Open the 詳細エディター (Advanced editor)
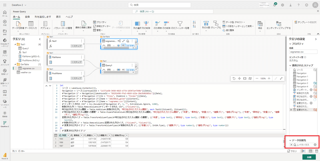Screen dimensions: 320x161 point(102,26)
